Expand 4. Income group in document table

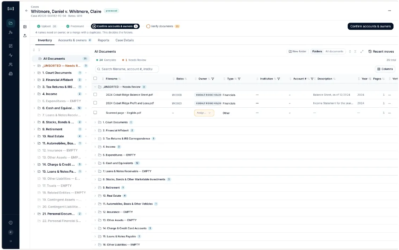pos(95,147)
